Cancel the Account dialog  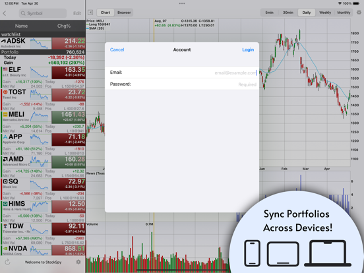pos(117,49)
